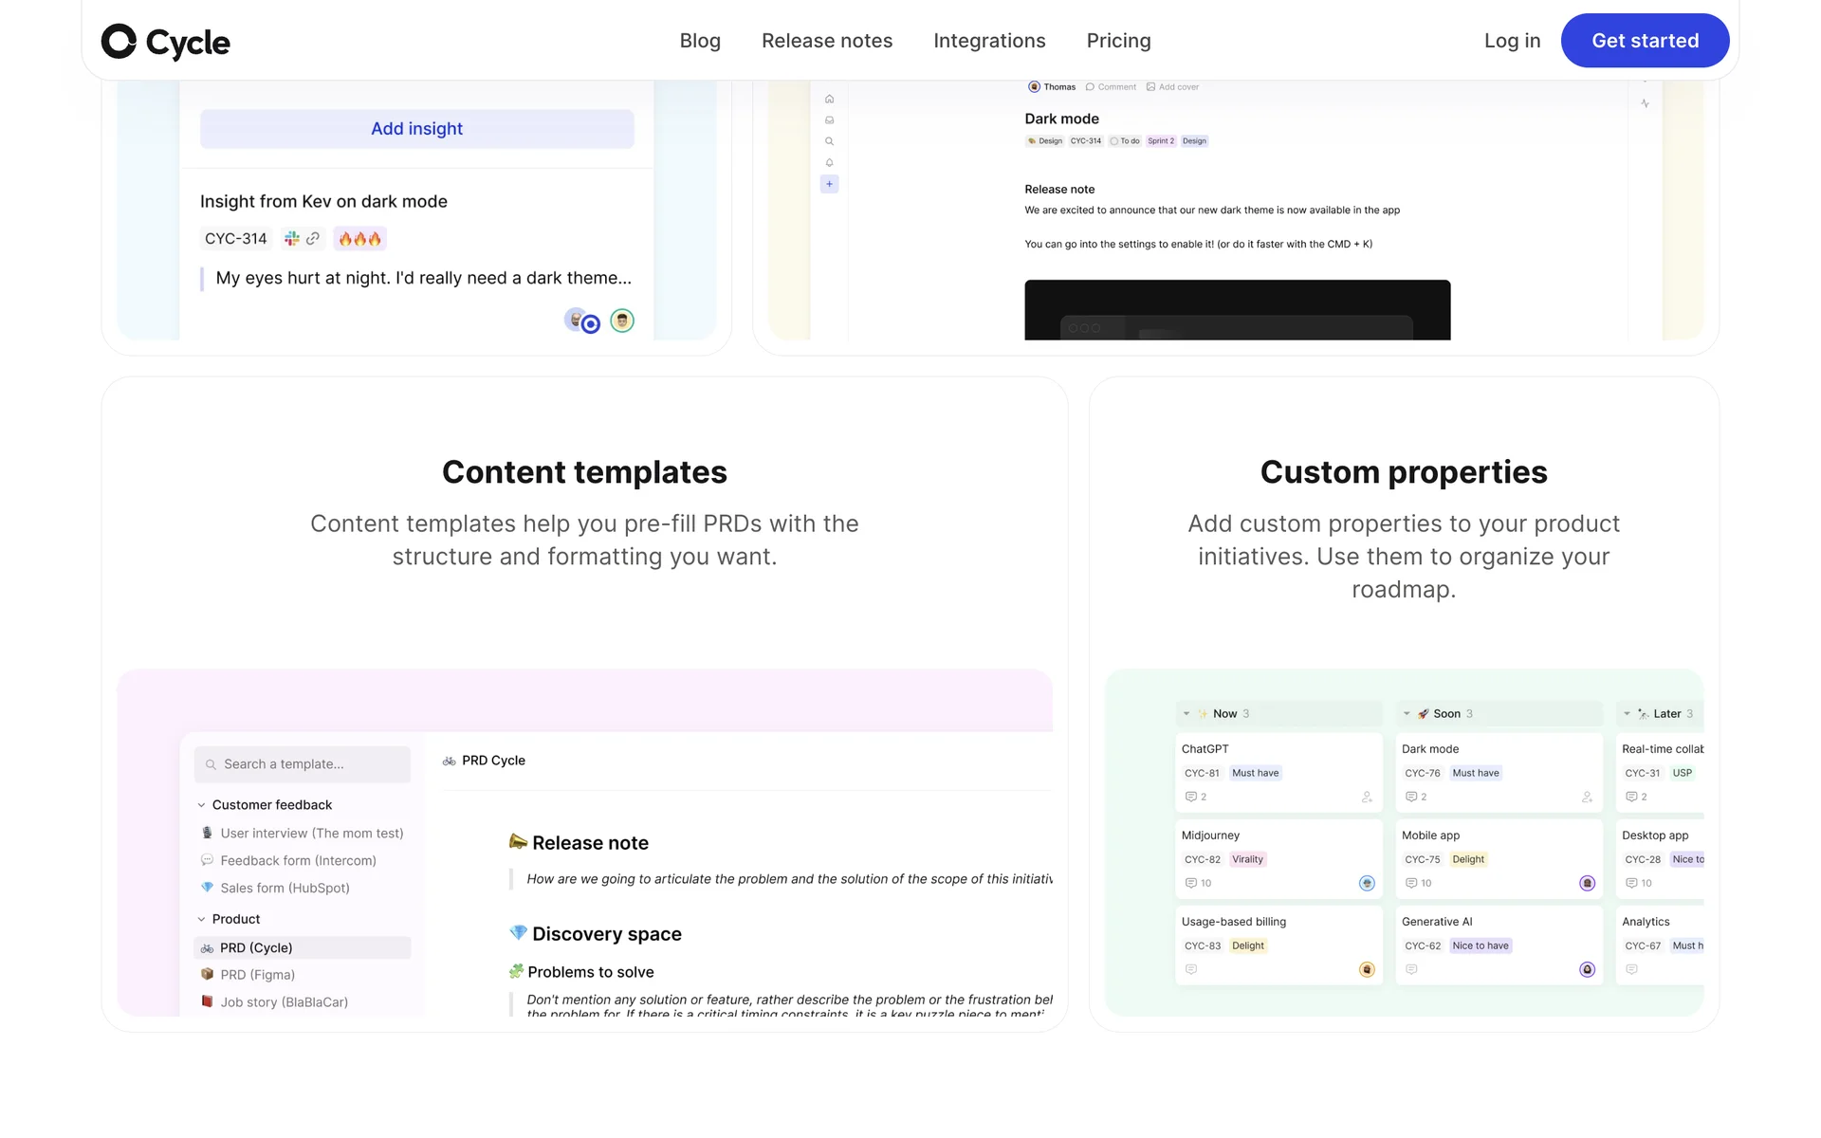
Task: Click the Cycle logo in header
Action: [166, 42]
